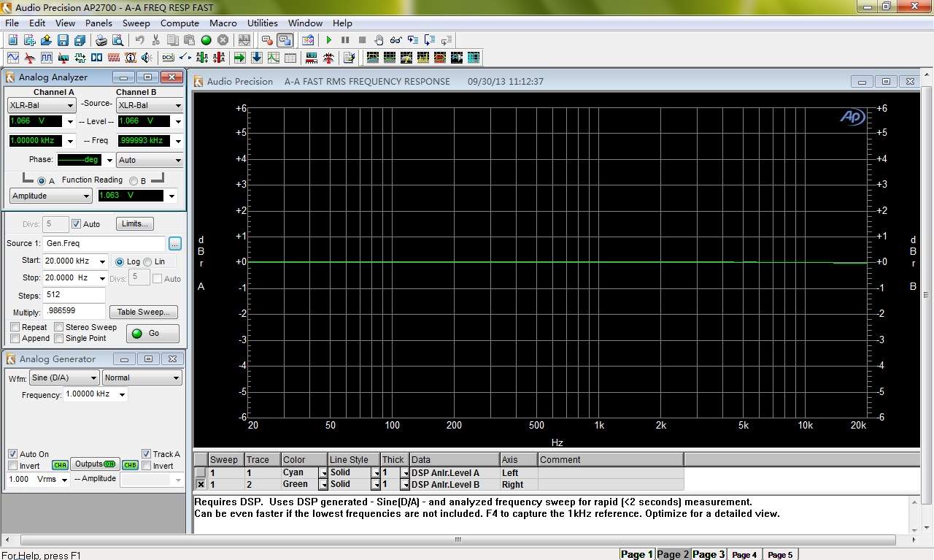This screenshot has width=934, height=560.
Task: Click the speaker Headphone/Speaker panel icon
Action: 147,58
